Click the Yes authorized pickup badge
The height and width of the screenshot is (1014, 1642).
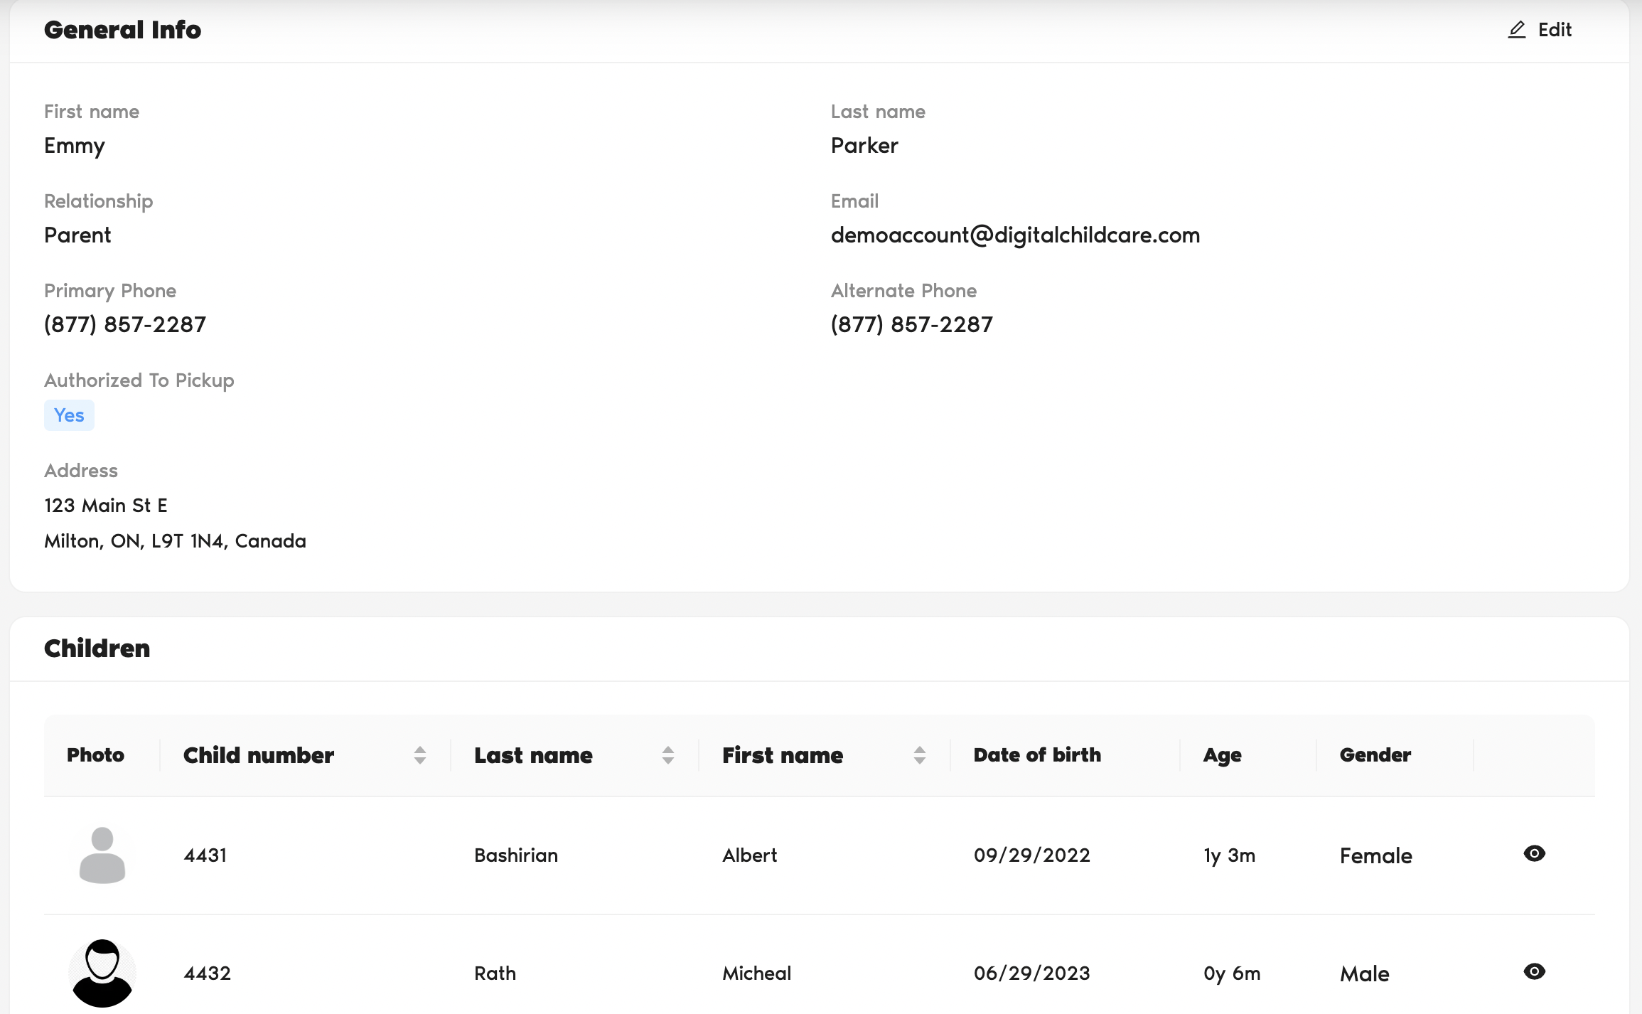(x=69, y=415)
